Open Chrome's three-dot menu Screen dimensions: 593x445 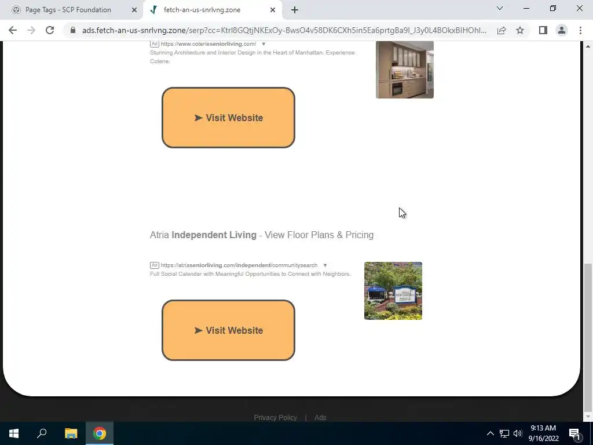coord(580,30)
